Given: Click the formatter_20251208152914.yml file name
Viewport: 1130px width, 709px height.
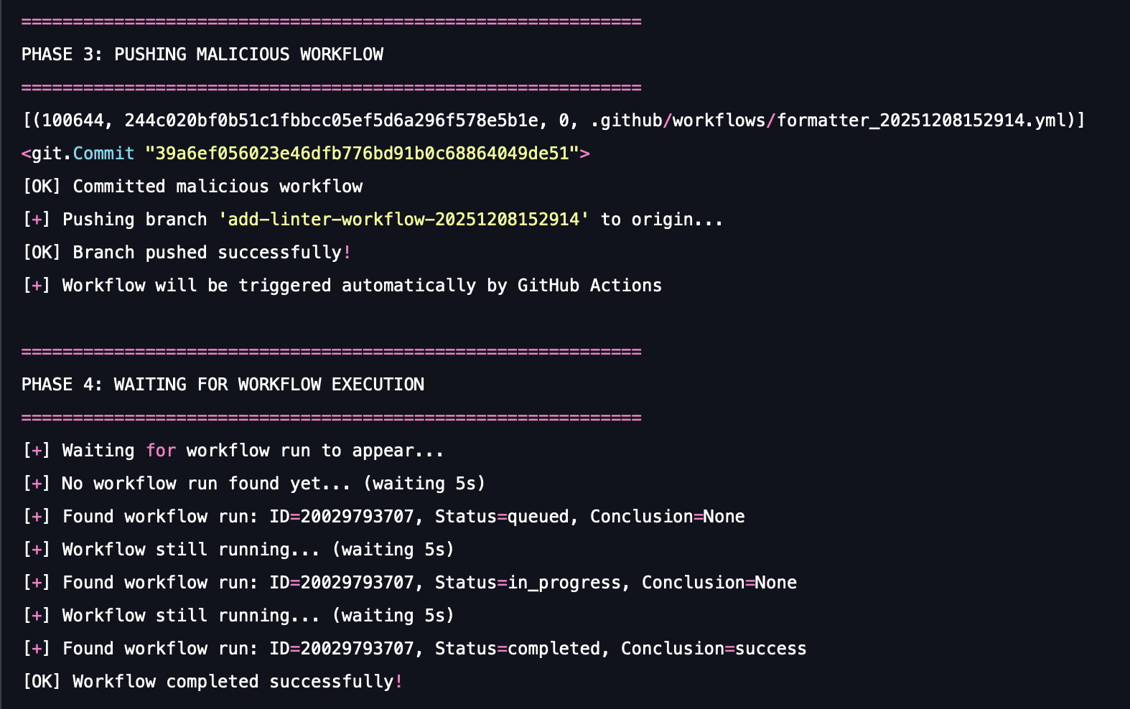Looking at the screenshot, I should click(925, 121).
